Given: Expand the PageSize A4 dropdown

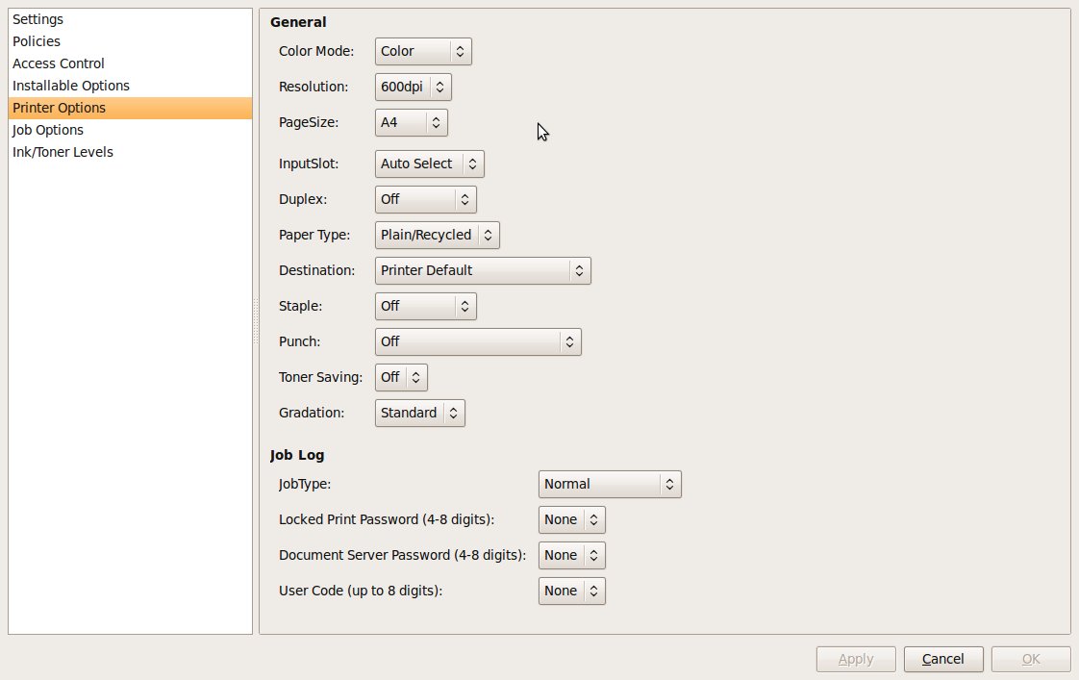Looking at the screenshot, I should tap(411, 122).
